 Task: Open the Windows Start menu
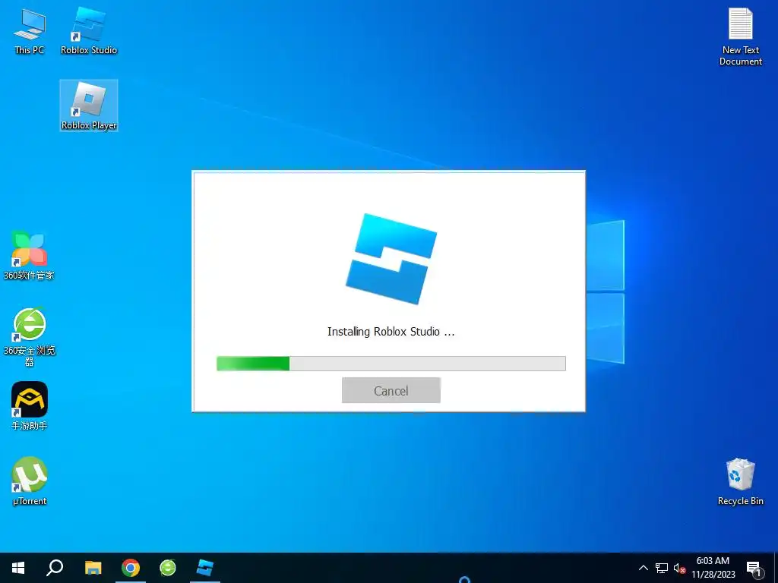coord(18,568)
